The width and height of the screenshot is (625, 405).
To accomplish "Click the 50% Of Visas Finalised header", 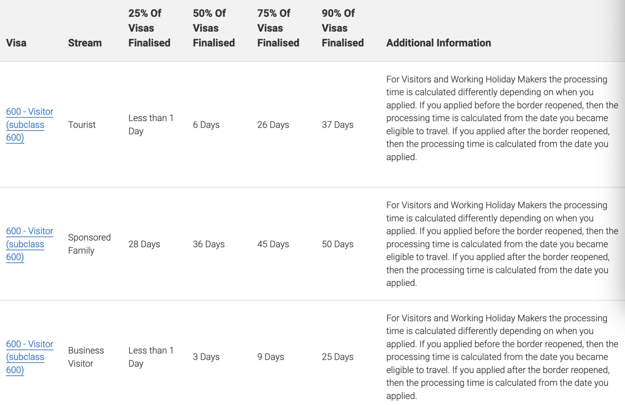I will [x=214, y=28].
